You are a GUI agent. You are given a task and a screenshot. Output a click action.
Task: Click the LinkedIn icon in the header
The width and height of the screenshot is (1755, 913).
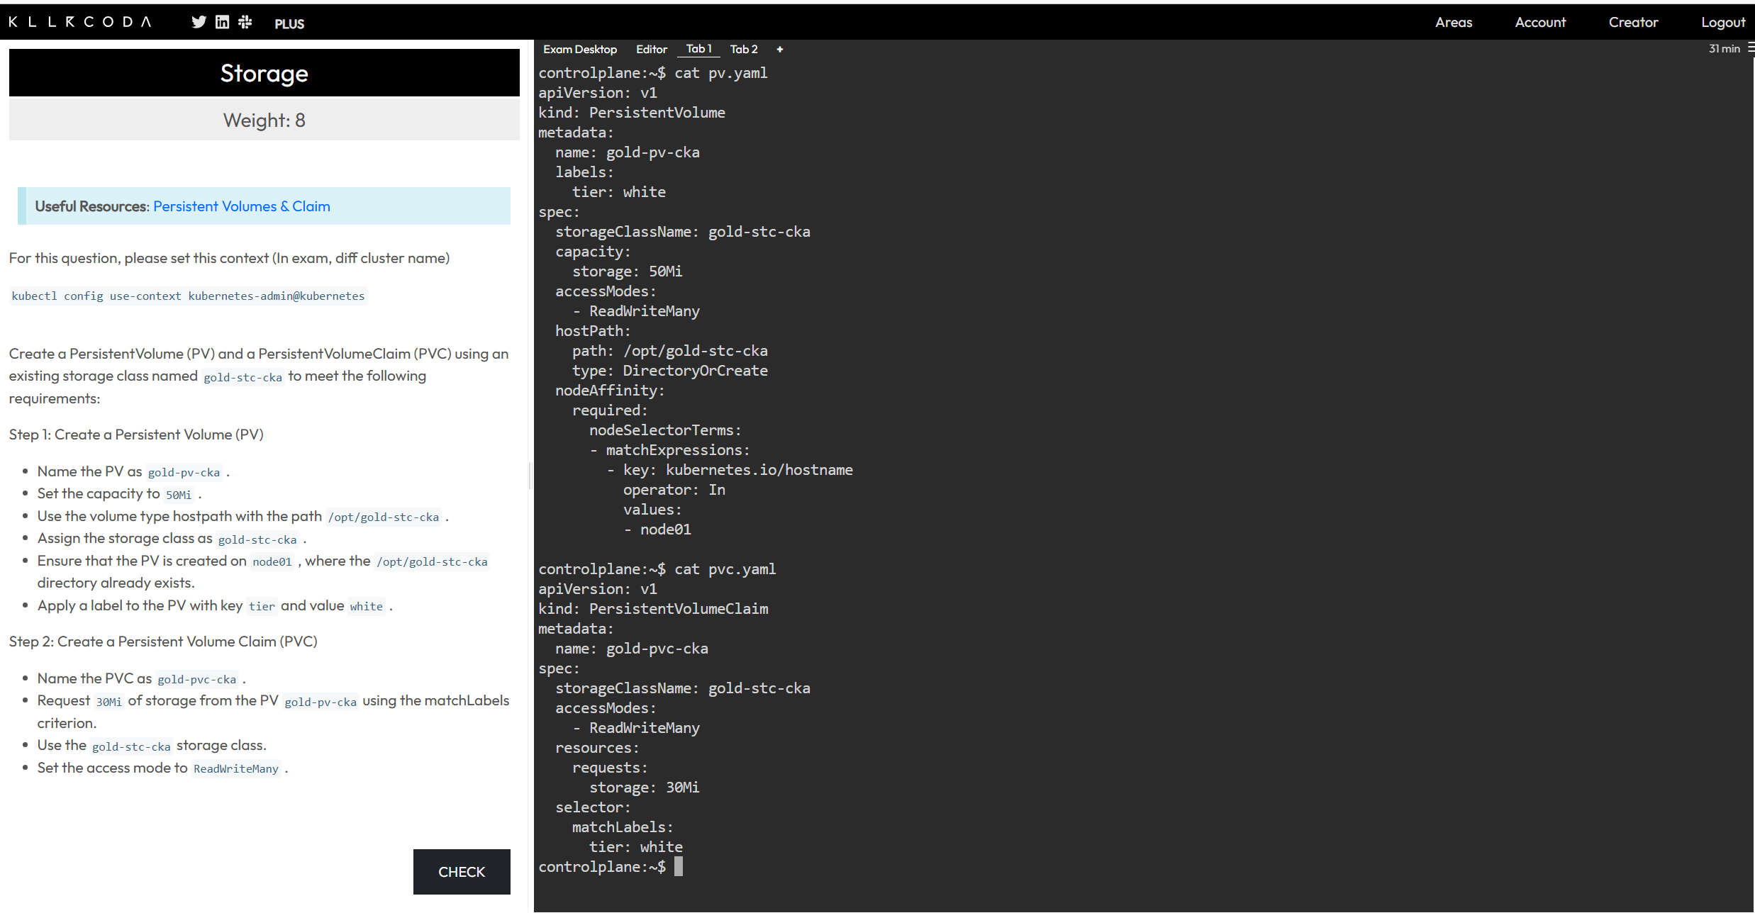(x=222, y=22)
